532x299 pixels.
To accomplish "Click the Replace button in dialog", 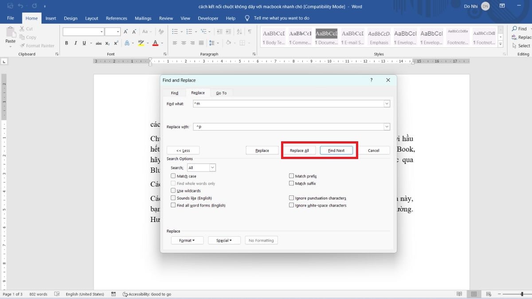I will 262,150.
